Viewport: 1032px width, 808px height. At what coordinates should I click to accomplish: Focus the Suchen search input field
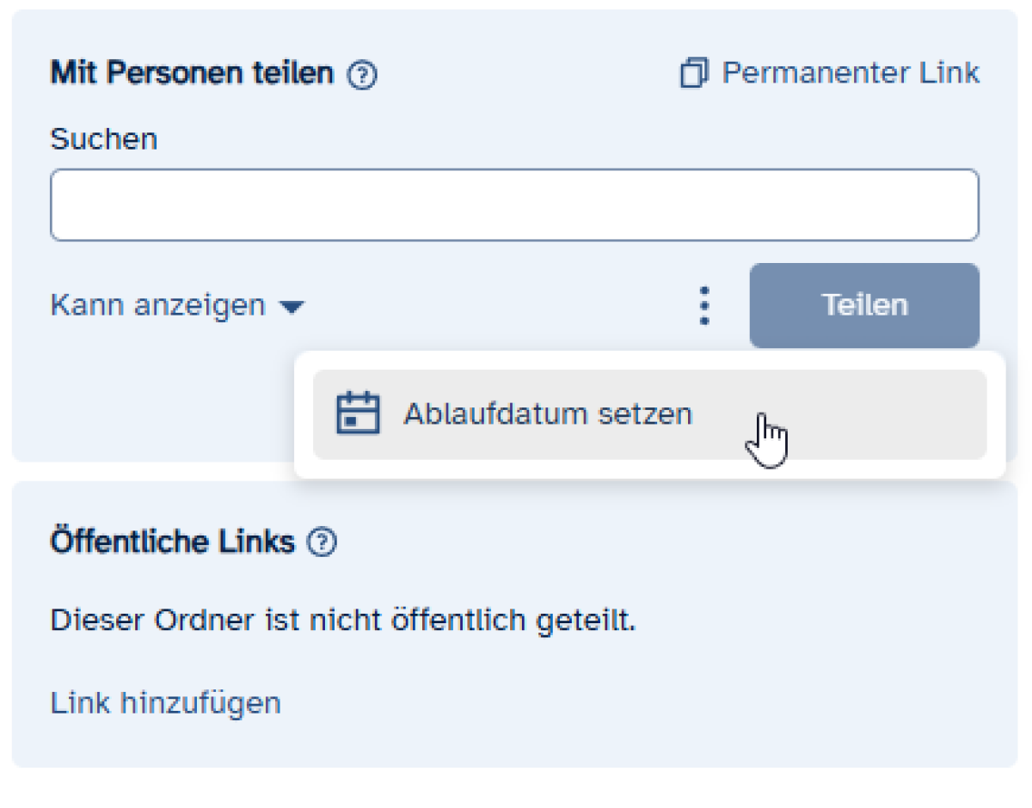click(x=514, y=205)
